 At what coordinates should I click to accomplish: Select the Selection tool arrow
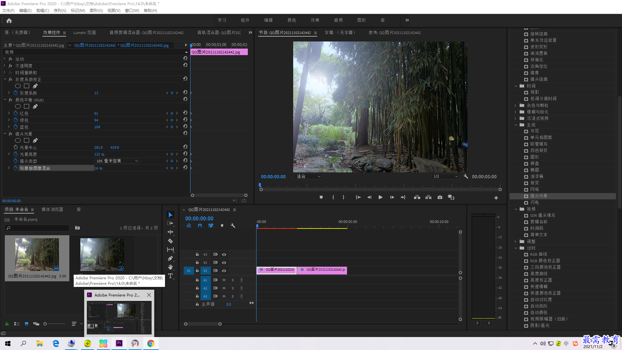[x=170, y=215]
